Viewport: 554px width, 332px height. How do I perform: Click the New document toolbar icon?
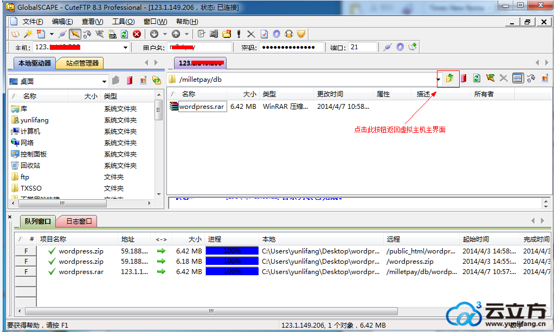(41, 34)
